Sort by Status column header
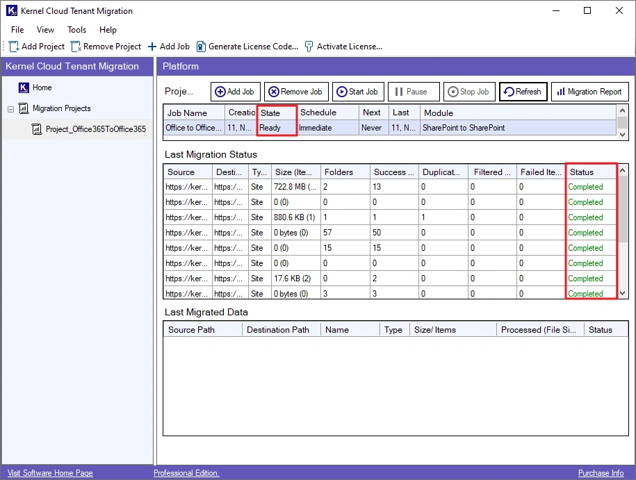The width and height of the screenshot is (636, 480). [x=582, y=172]
